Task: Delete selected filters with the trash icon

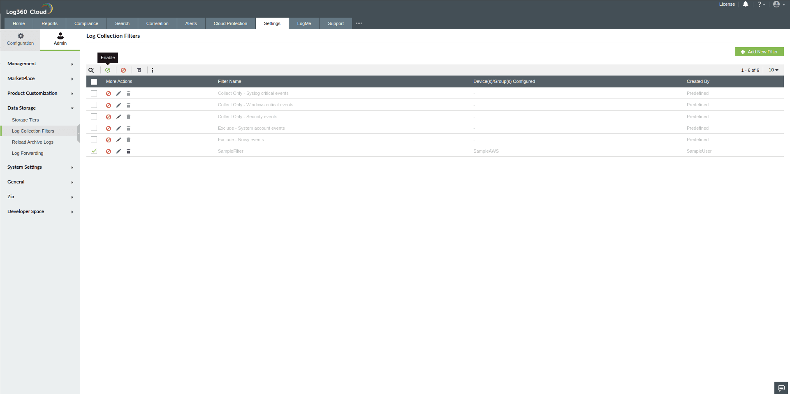Action: tap(139, 70)
